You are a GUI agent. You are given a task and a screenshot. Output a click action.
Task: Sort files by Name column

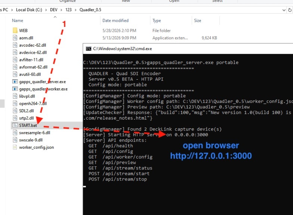pyautogui.click(x=18, y=21)
